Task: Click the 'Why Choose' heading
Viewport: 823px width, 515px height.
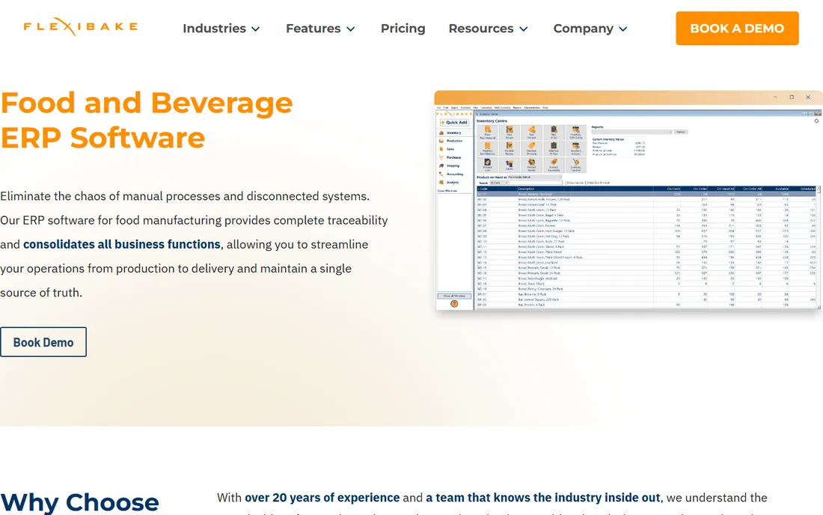Action: click(x=80, y=502)
